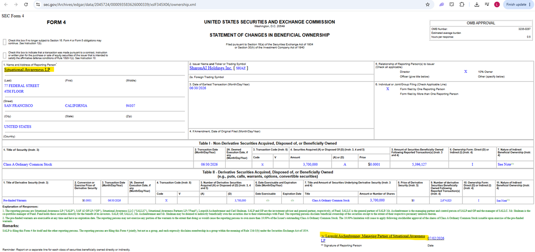Click beneficially owned amount 5,396,127
Screen dimensions: 535x252
click(420, 165)
